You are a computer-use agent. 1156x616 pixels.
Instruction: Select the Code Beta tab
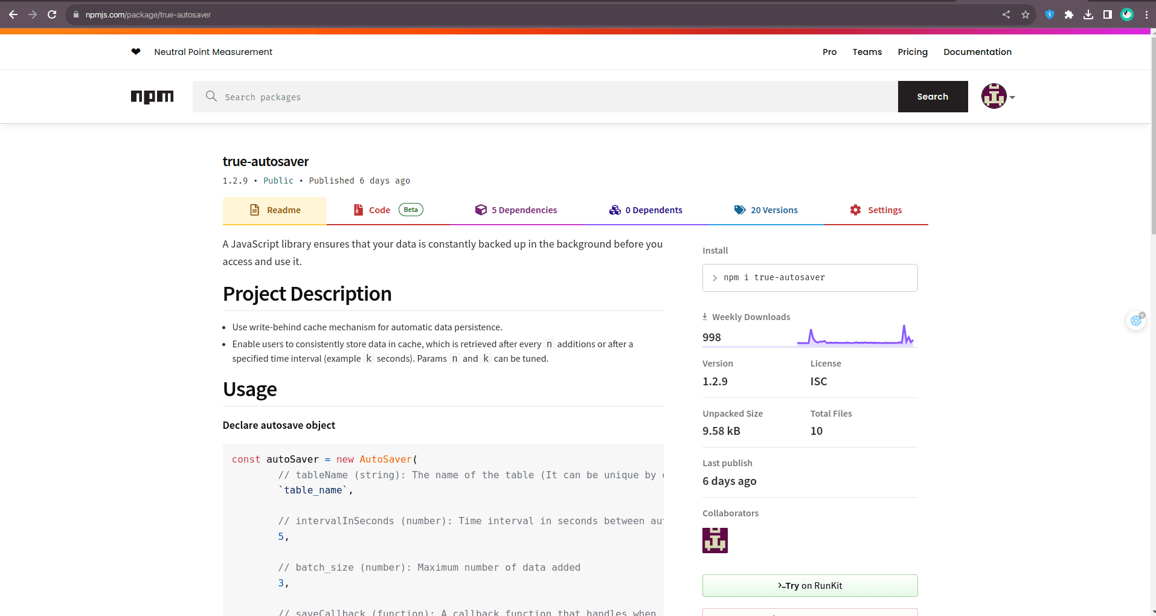click(x=388, y=210)
